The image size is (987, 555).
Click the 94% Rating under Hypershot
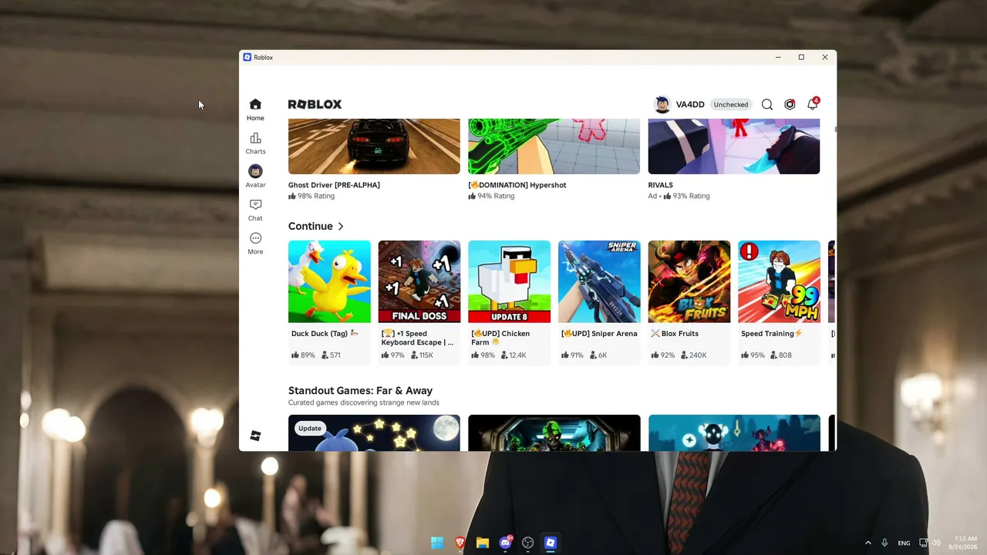click(x=491, y=196)
